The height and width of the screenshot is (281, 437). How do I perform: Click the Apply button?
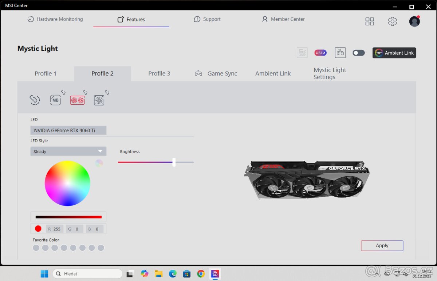[x=382, y=246]
